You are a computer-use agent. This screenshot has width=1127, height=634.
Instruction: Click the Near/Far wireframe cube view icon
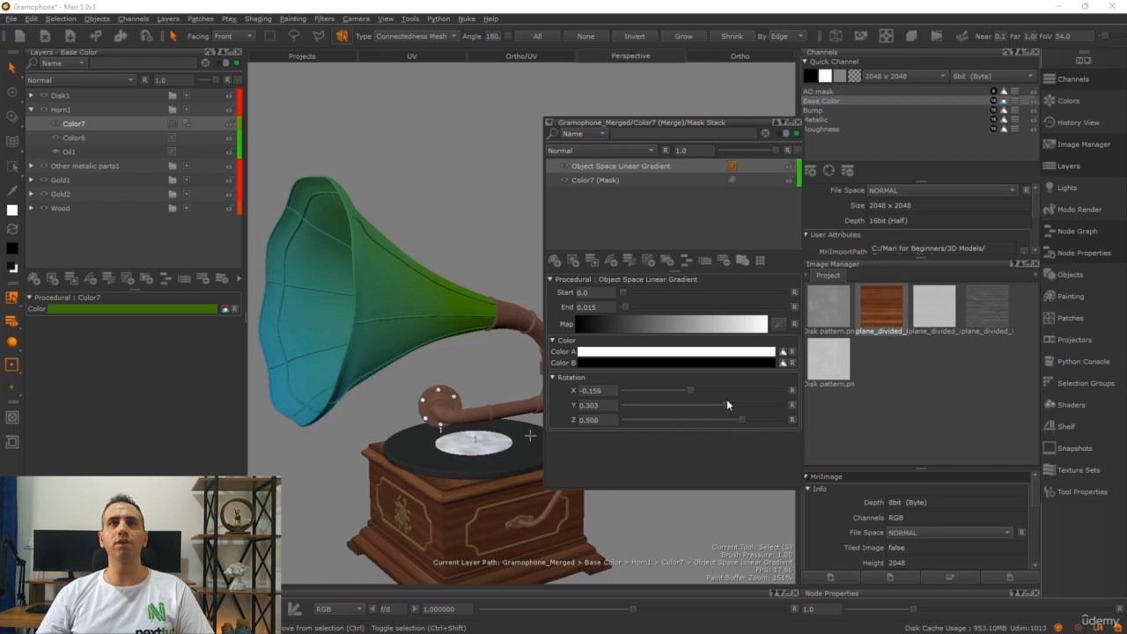coord(836,36)
